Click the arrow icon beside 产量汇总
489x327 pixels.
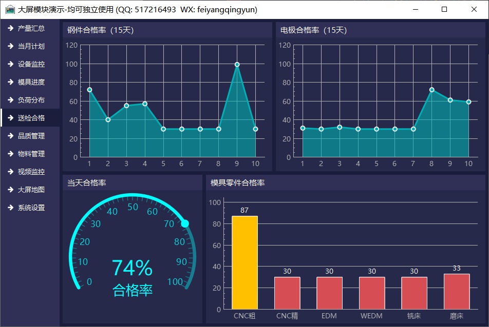click(10, 28)
